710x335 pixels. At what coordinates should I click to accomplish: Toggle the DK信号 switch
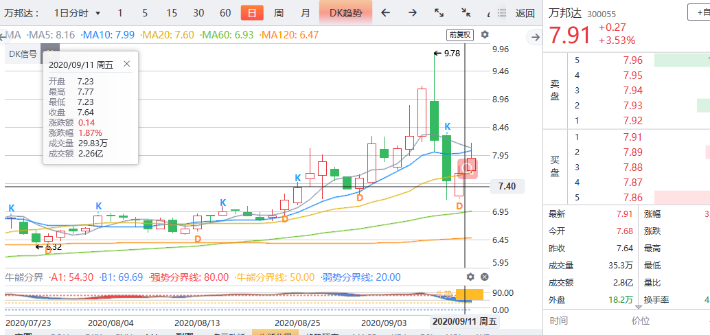[50, 54]
